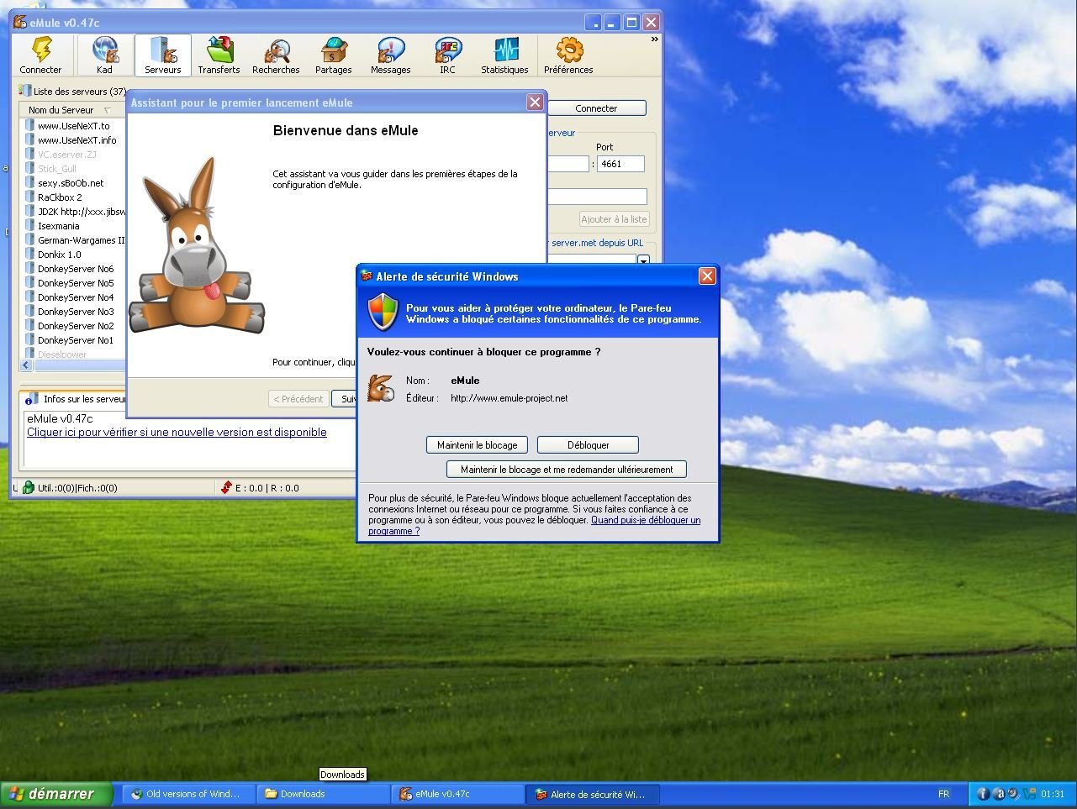Click the new version check link
The image size is (1077, 809).
click(177, 432)
